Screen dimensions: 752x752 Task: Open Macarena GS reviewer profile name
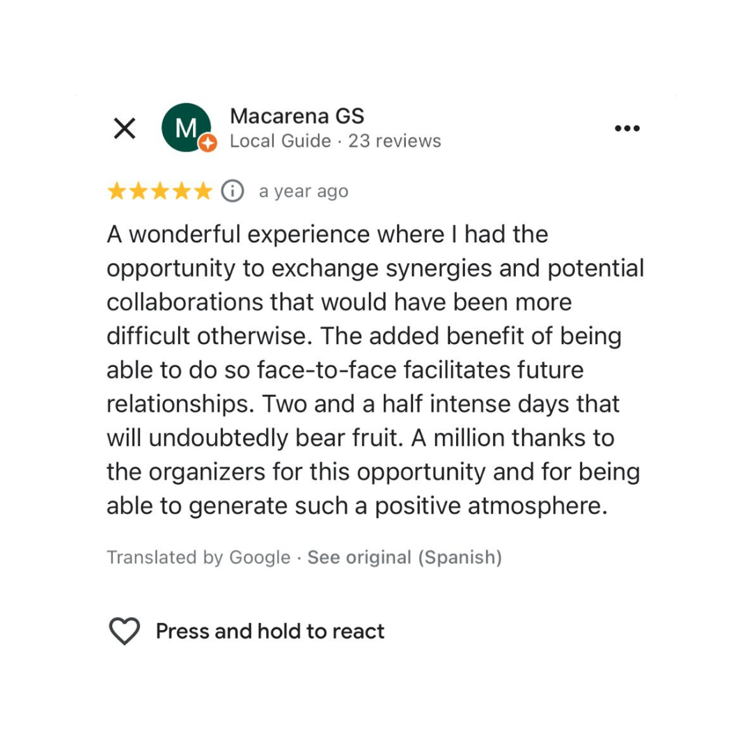pos(297,116)
